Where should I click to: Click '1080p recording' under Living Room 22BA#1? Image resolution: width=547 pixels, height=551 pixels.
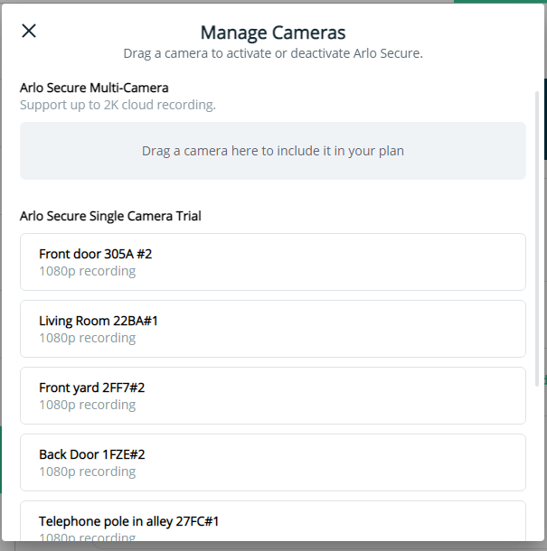tap(87, 338)
